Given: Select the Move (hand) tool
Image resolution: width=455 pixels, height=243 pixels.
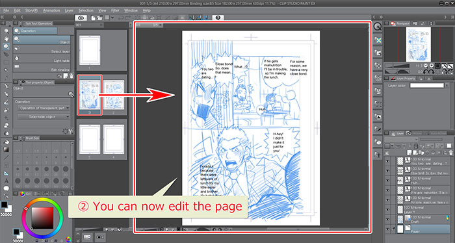Looking at the screenshot, I should point(6,38).
